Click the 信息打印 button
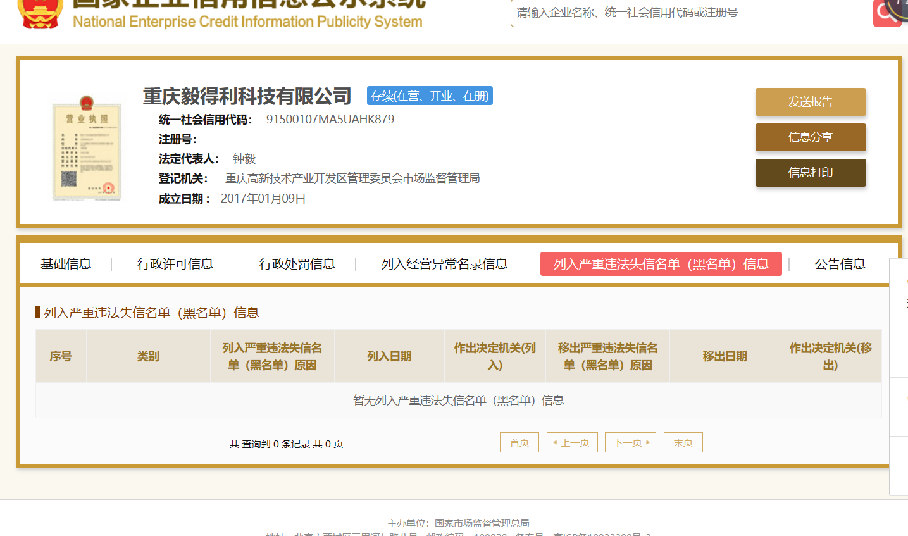This screenshot has width=908, height=536. pos(811,173)
